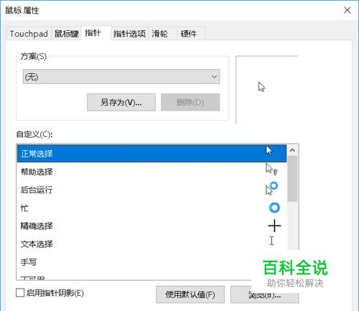Select the 手写 list row
Viewport: 359px width, 311px height.
pyautogui.click(x=151, y=262)
